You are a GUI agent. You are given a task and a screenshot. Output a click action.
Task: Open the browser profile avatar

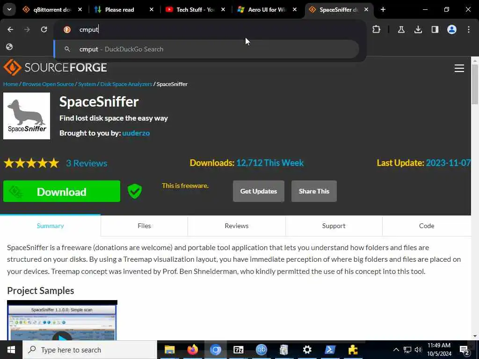coord(452,29)
